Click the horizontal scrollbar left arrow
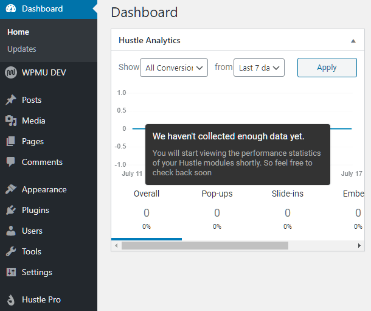The width and height of the screenshot is (371, 311). coord(116,246)
